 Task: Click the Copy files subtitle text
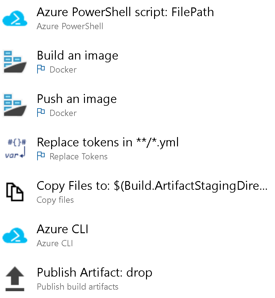55,200
